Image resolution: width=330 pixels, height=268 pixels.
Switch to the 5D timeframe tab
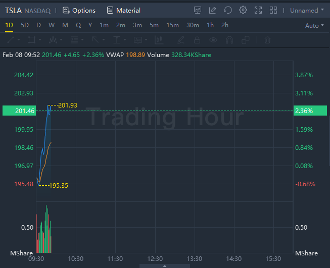coord(25,25)
